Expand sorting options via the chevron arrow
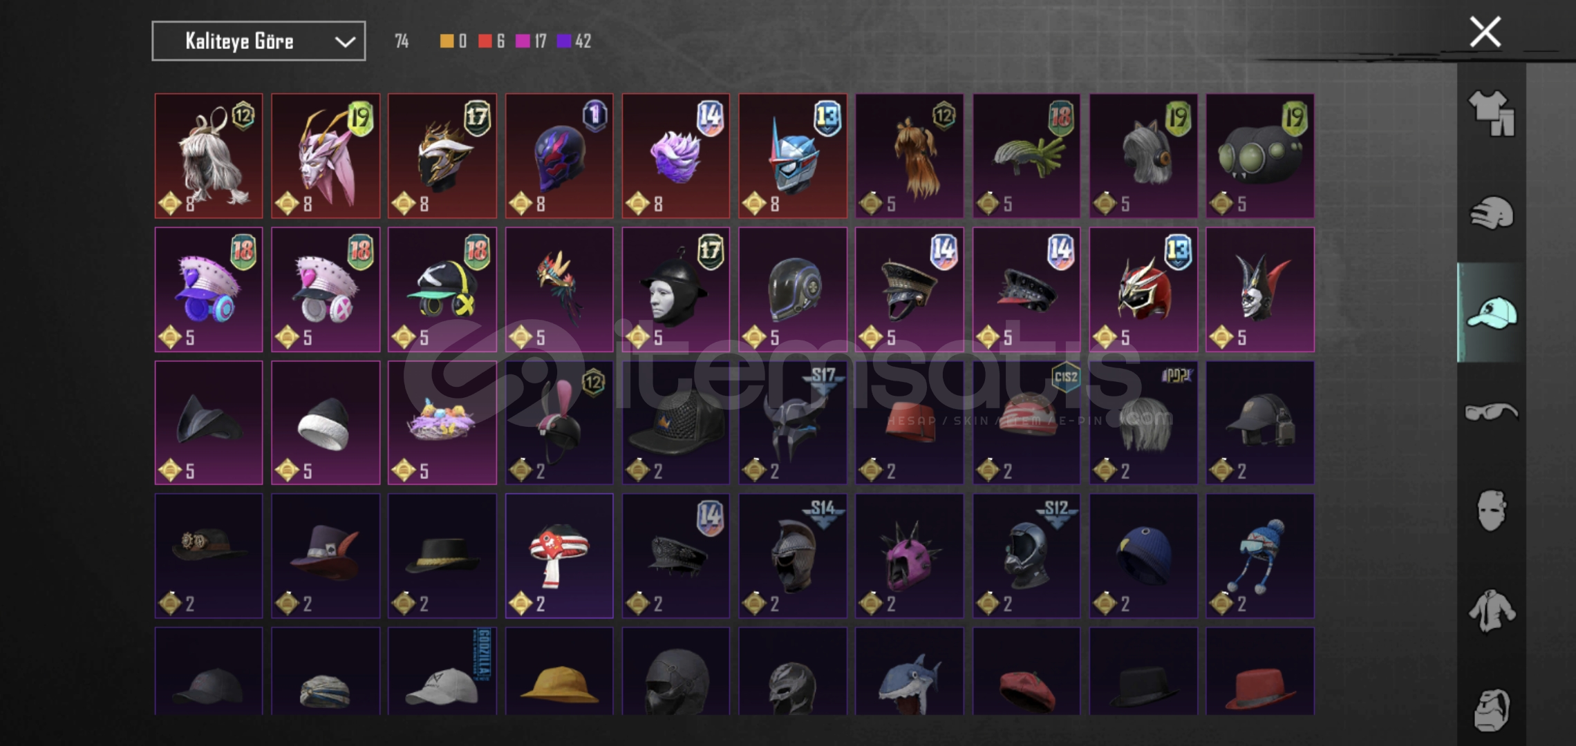Image resolution: width=1576 pixels, height=746 pixels. point(345,41)
